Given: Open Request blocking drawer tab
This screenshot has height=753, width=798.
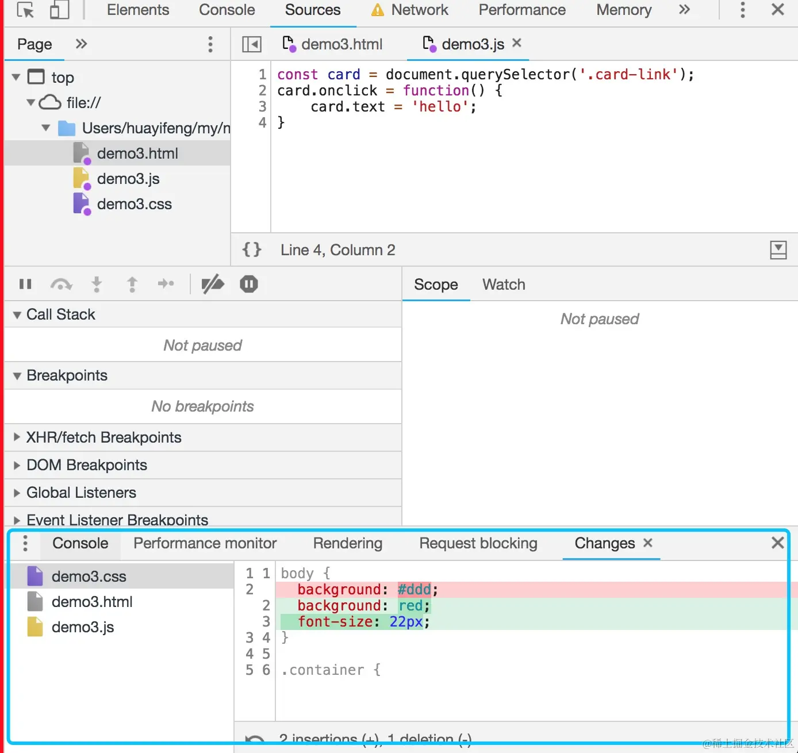Looking at the screenshot, I should tap(478, 543).
